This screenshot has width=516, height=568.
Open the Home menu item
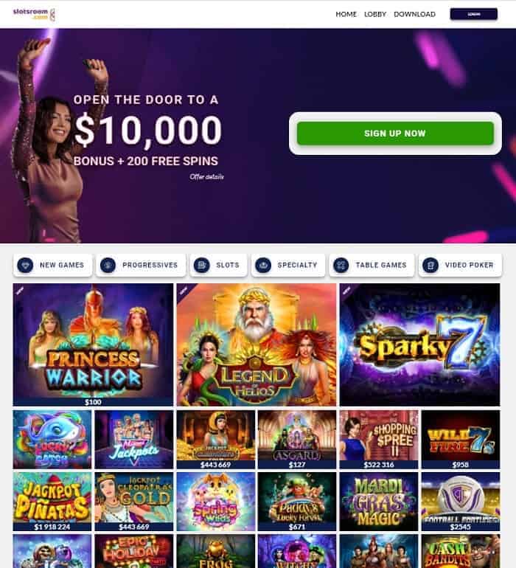(346, 14)
